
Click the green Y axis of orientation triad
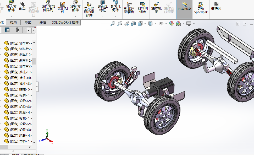[x=47, y=134]
